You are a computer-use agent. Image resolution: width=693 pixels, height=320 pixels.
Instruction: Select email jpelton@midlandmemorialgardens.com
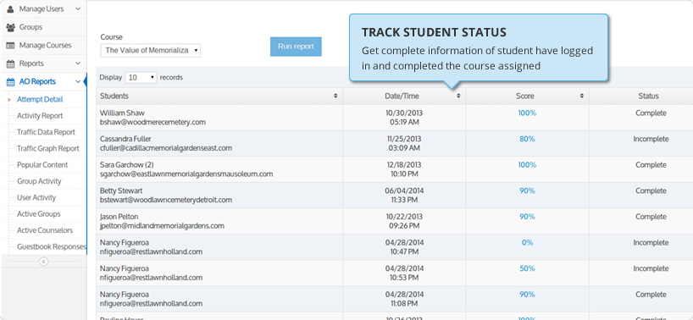point(162,226)
